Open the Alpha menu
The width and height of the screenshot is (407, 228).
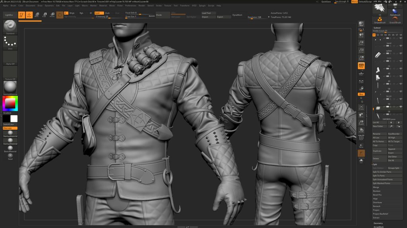pos(5,6)
